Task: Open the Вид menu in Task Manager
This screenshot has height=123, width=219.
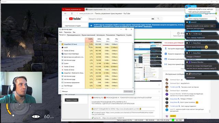Action: pyautogui.click(x=74, y=32)
